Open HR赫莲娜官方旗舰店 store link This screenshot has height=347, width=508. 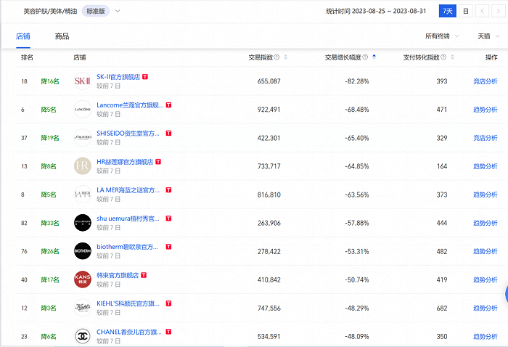125,162
